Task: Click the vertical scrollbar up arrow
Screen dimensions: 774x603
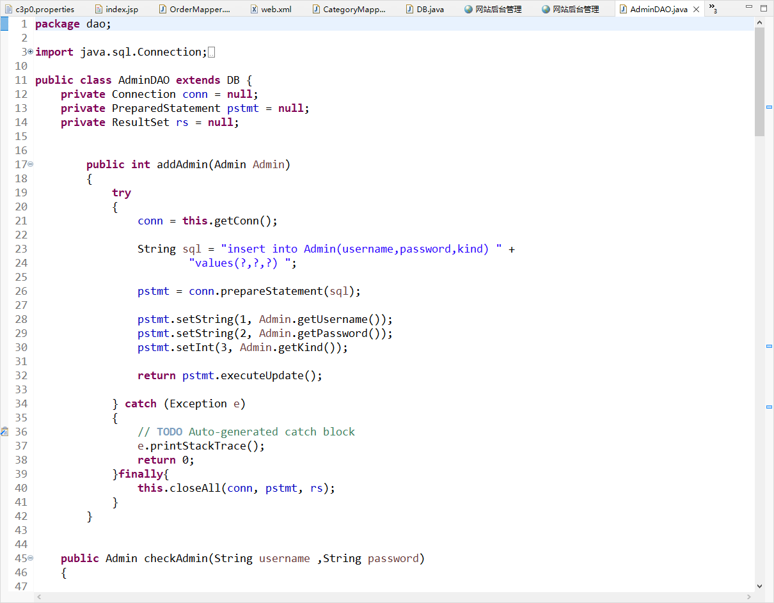Action: pos(760,22)
